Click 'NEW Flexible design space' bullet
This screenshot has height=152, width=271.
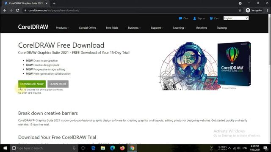click(x=43, y=65)
